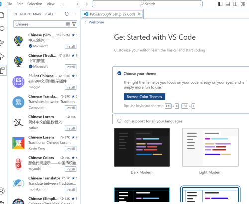Install the ESLint Chinese extension

coord(71,87)
